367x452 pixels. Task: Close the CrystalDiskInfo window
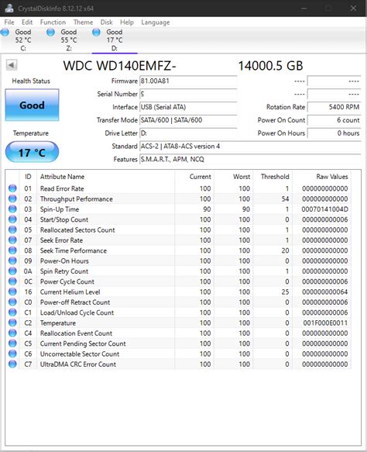pyautogui.click(x=353, y=8)
